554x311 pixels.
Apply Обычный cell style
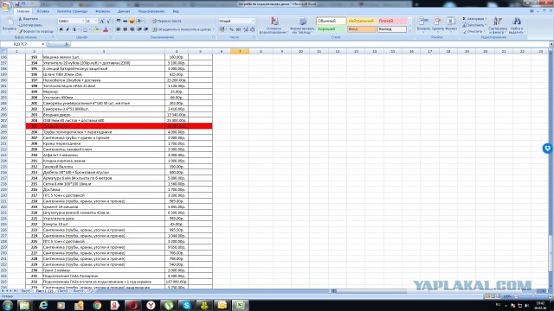coord(331,21)
